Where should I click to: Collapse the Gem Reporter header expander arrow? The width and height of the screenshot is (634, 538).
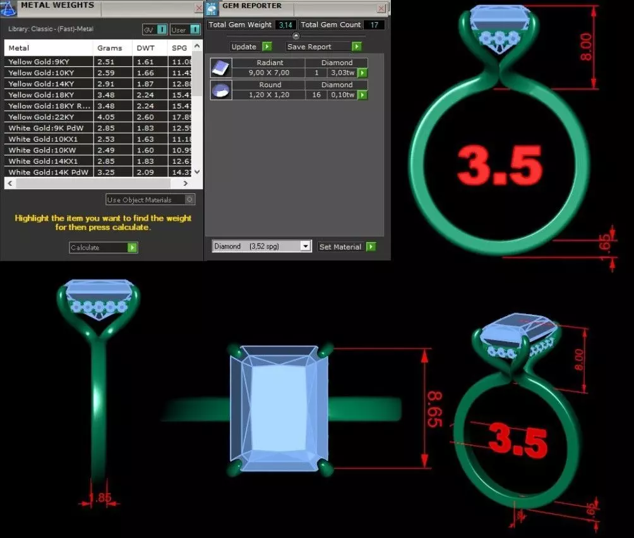click(296, 35)
